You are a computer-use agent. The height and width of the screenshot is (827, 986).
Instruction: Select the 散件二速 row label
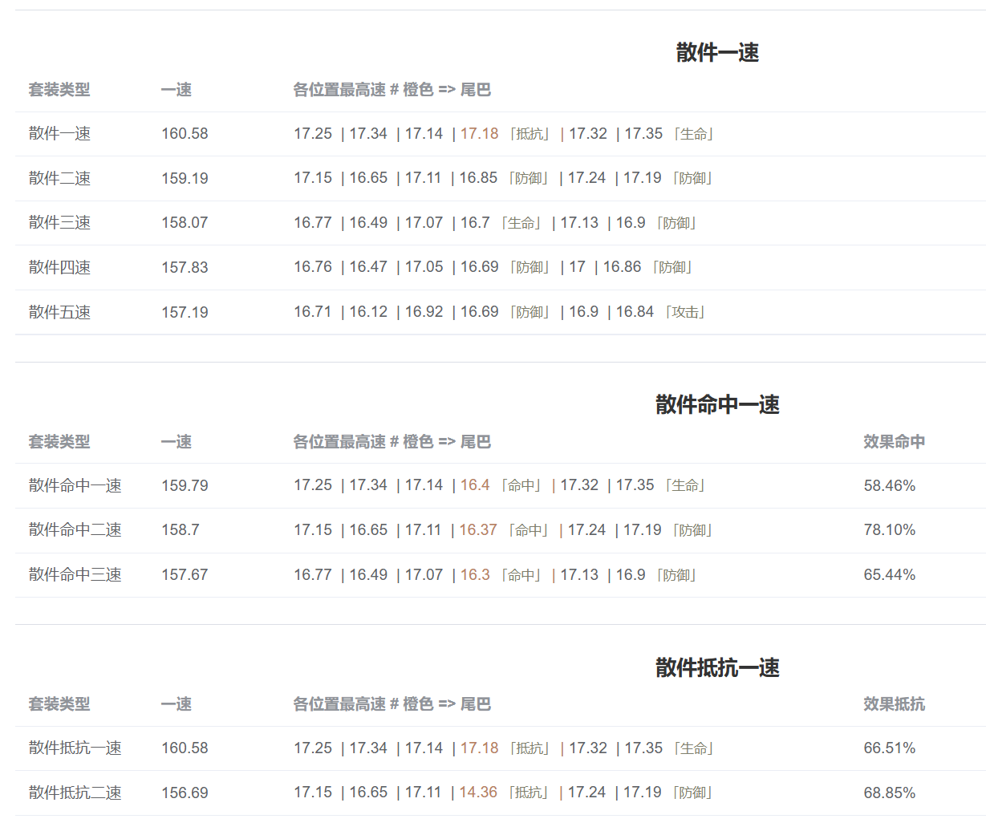coord(59,178)
